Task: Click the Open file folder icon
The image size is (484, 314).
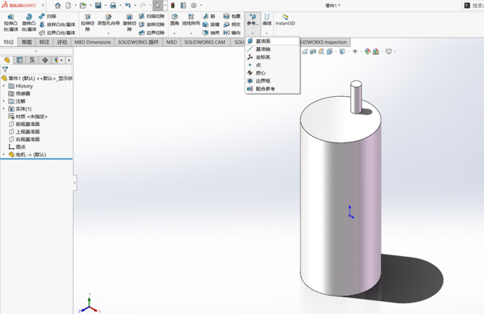Action: [x=83, y=5]
